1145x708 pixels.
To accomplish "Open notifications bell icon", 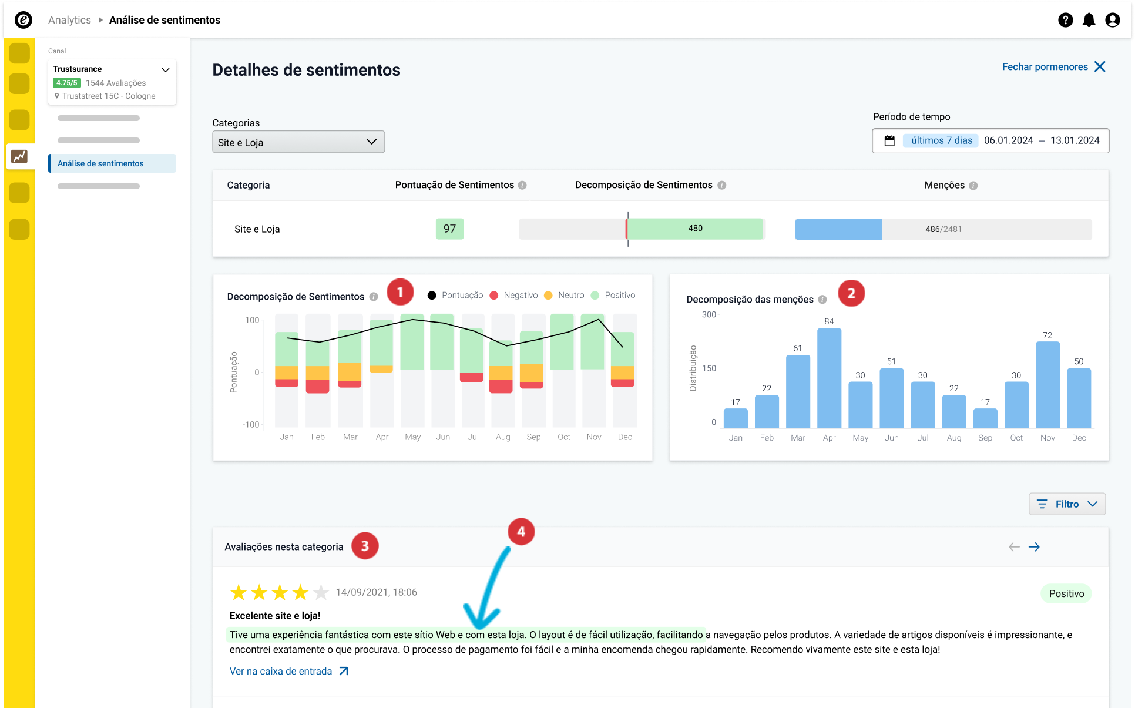I will (x=1089, y=20).
